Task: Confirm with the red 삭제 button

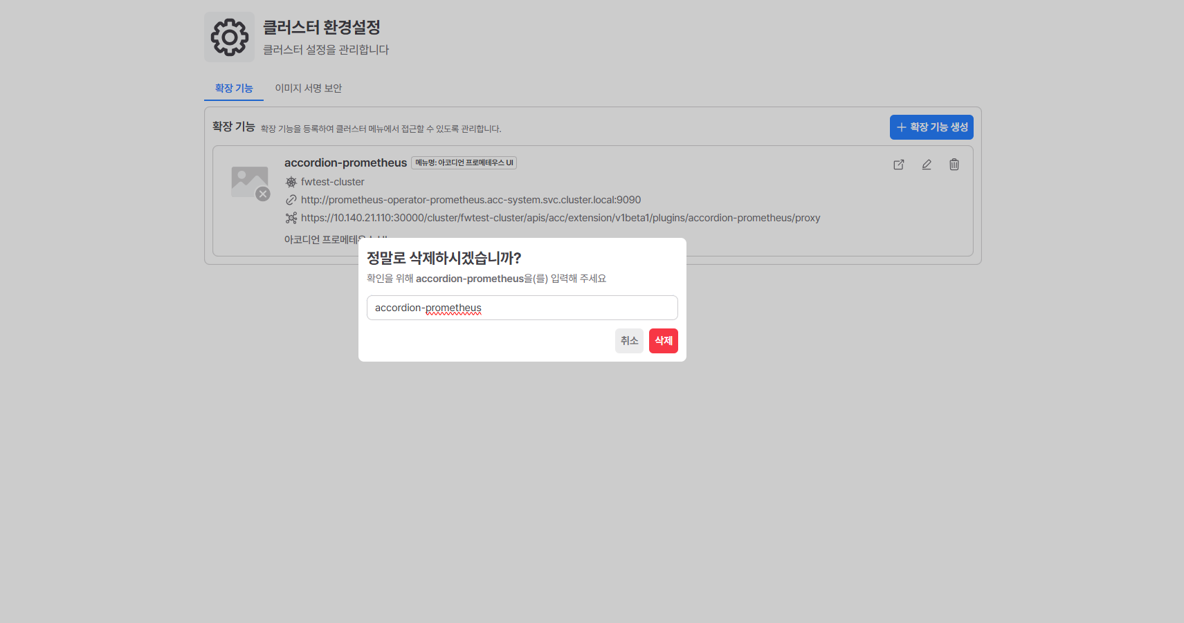Action: [664, 341]
